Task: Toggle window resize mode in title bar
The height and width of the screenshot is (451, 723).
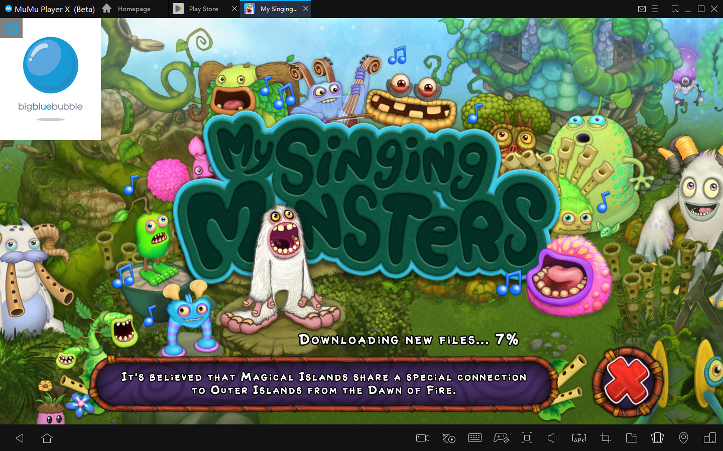Action: click(675, 9)
